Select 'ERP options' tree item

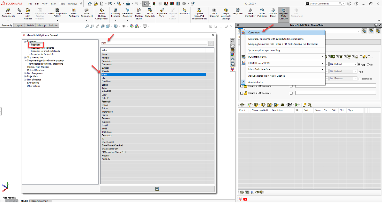click(x=33, y=83)
